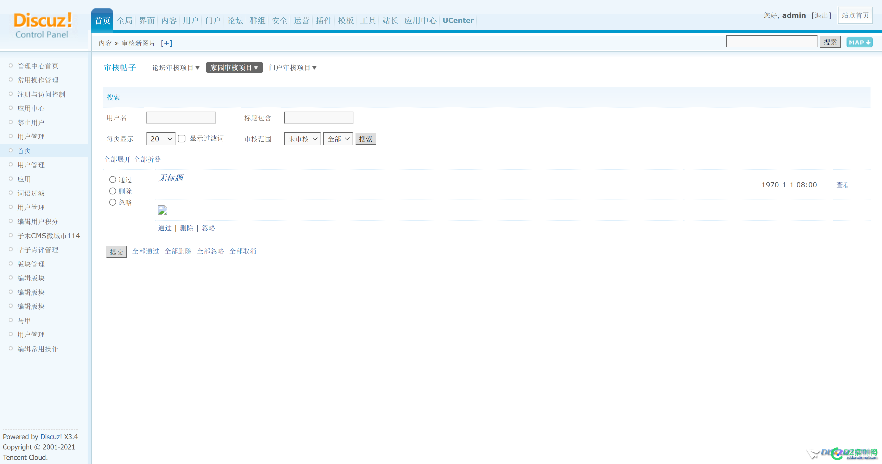Open 注册与访问控制 in sidebar

[41, 94]
